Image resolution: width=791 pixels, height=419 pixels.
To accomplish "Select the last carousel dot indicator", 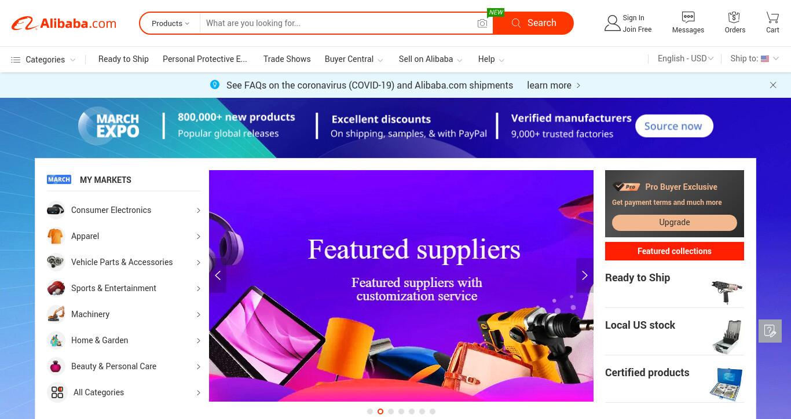I will point(433,411).
